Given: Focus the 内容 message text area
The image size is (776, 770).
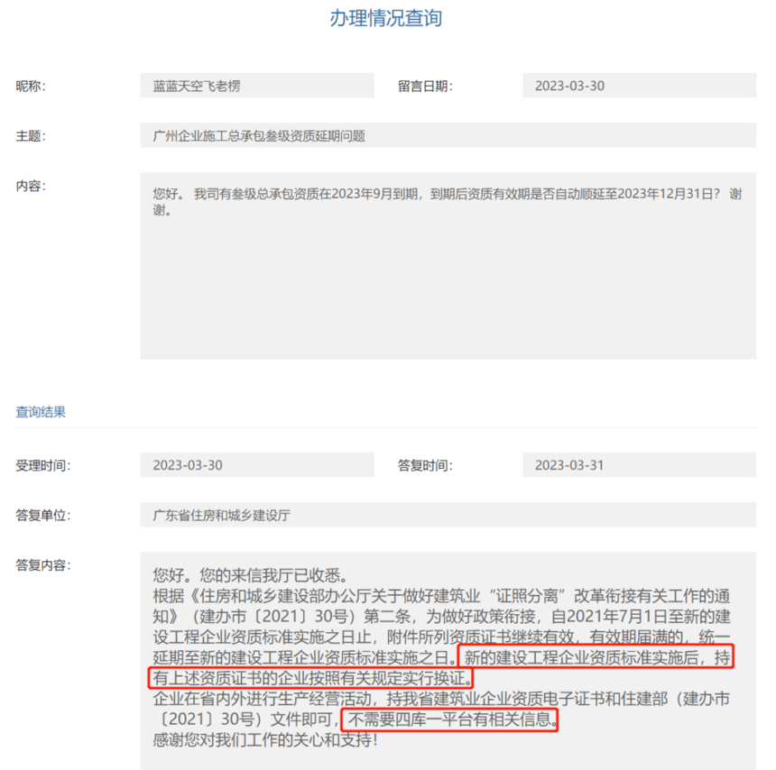Looking at the screenshot, I should (x=448, y=266).
